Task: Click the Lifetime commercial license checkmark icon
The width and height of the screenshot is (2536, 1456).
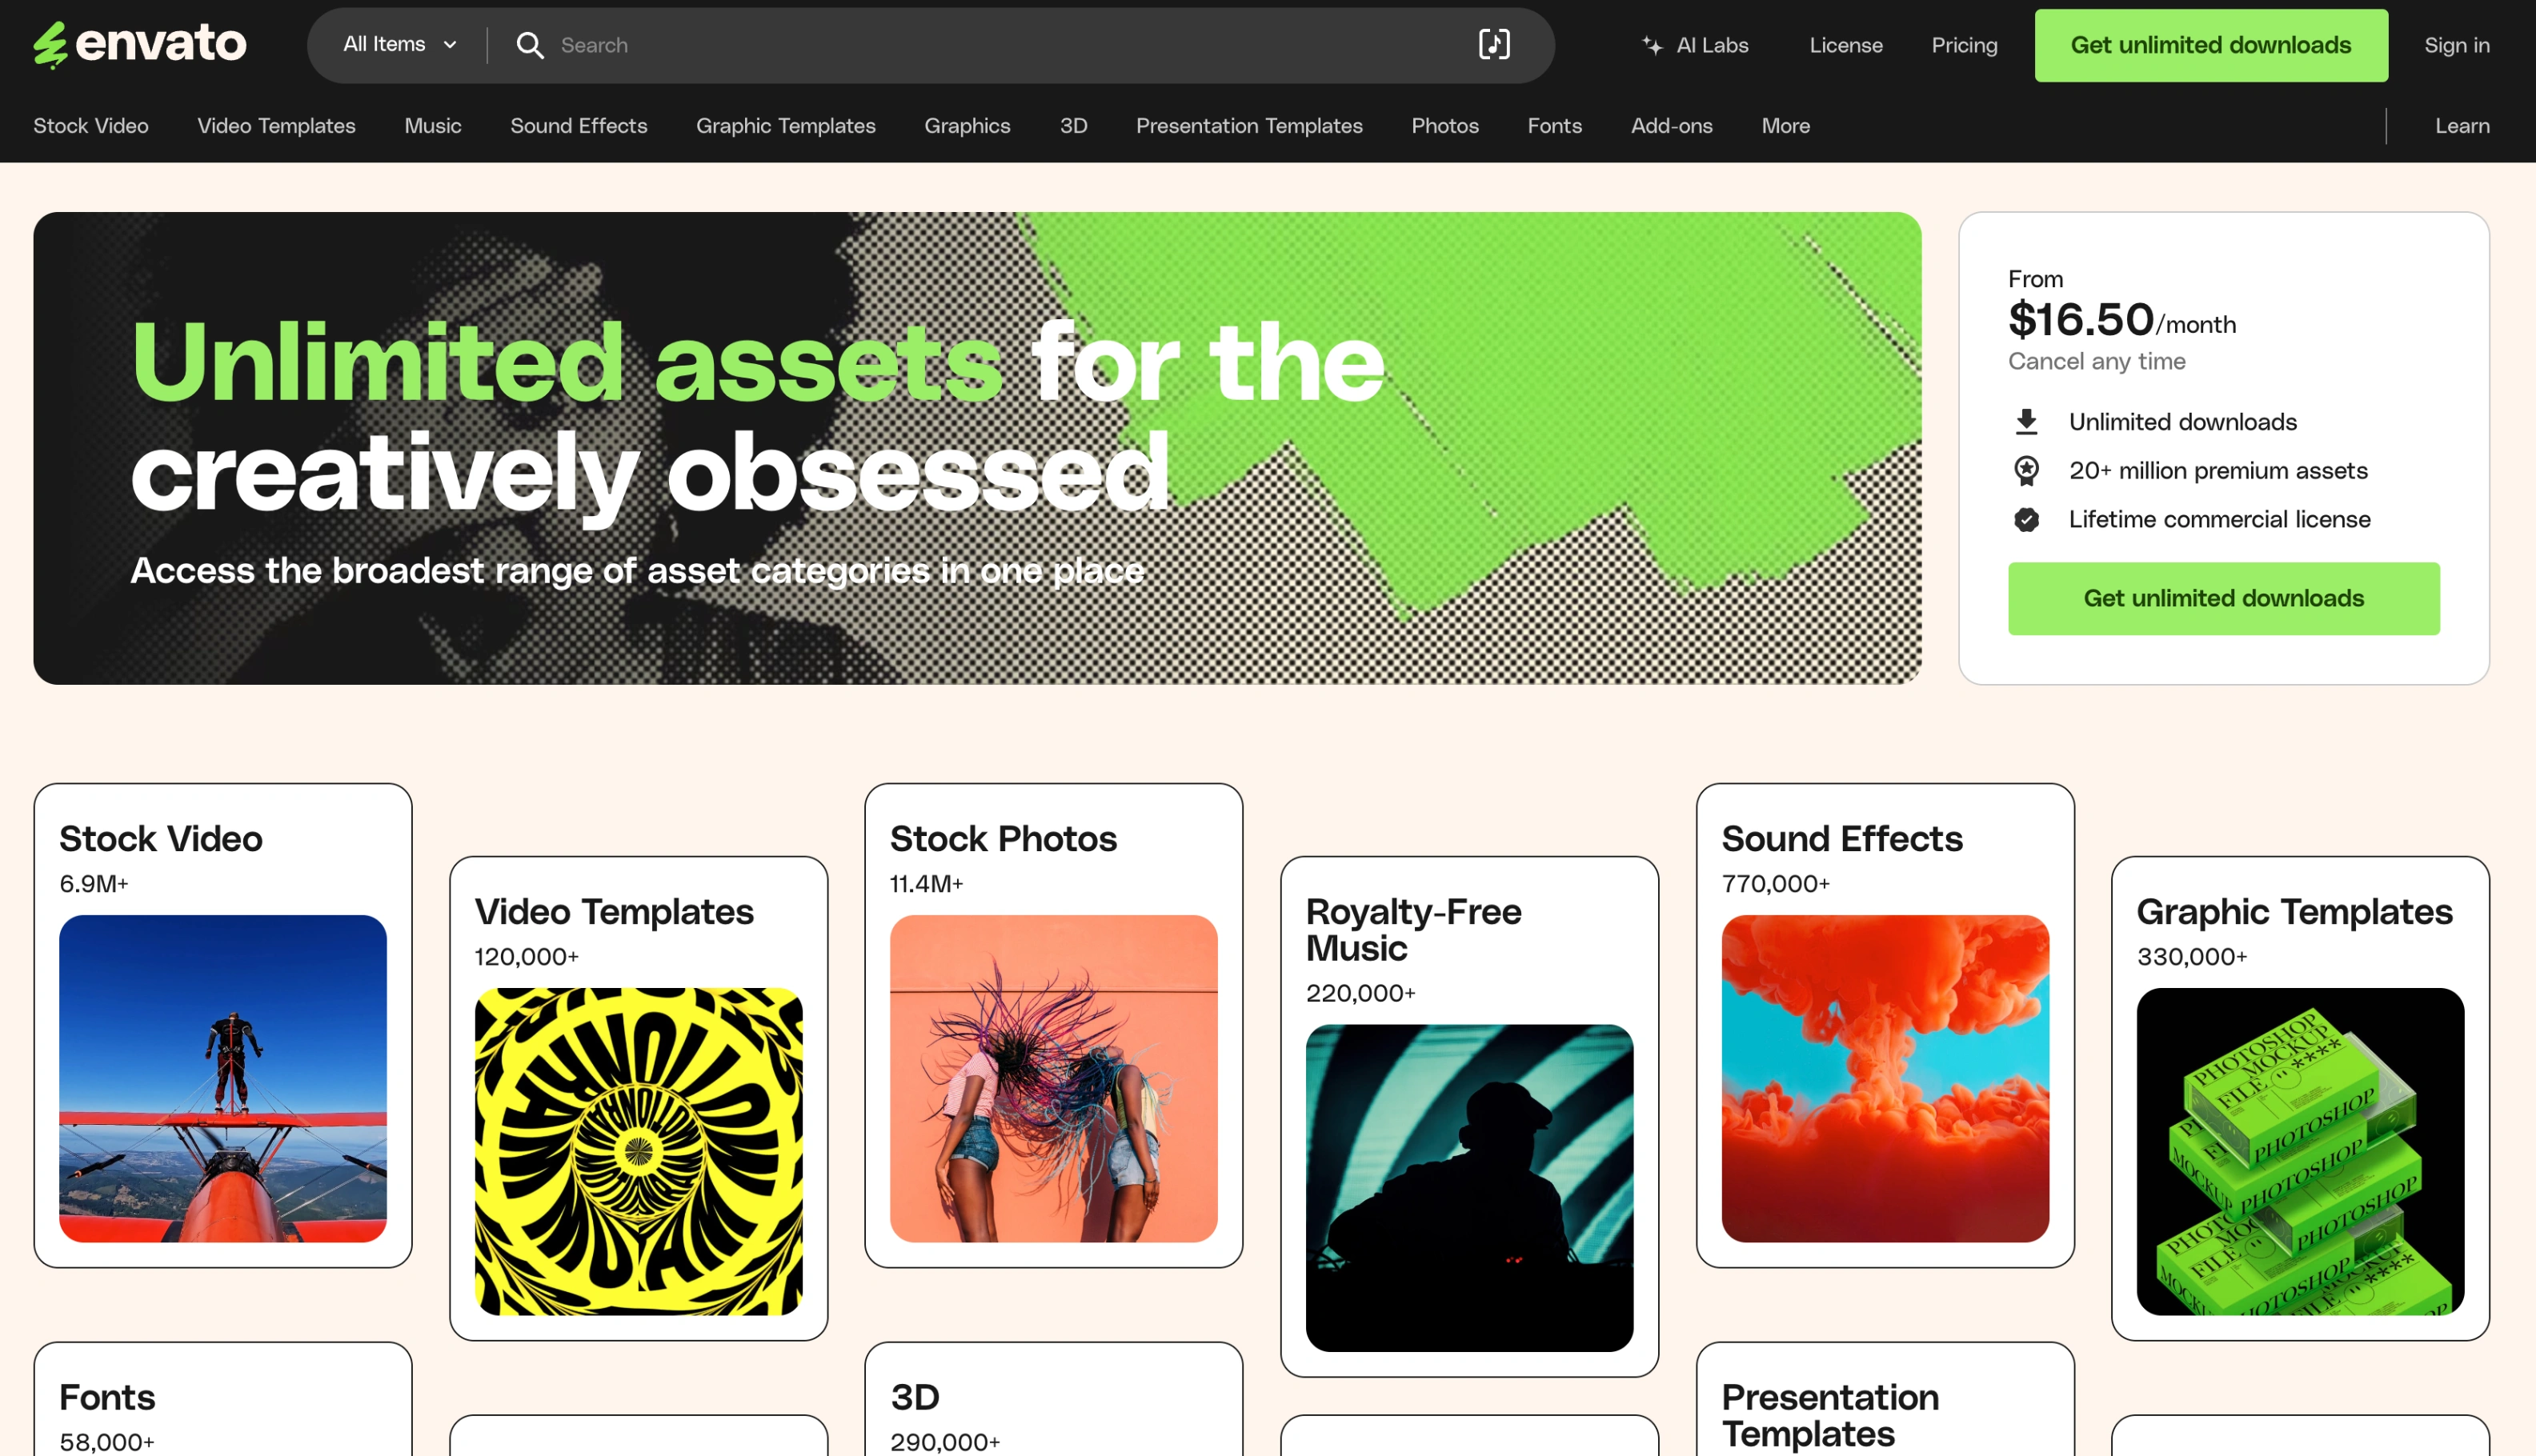Action: point(2026,520)
